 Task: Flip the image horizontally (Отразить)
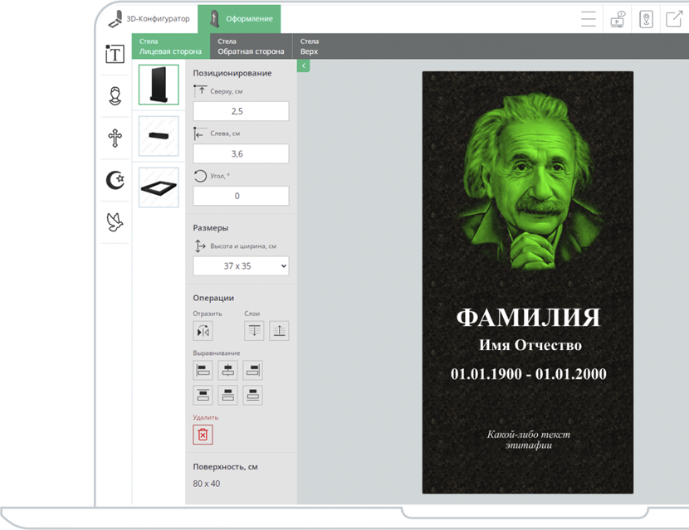pyautogui.click(x=203, y=331)
